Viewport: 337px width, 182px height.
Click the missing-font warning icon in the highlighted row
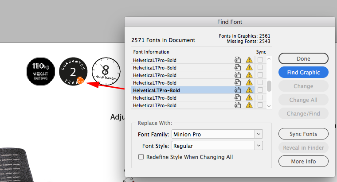[249, 90]
